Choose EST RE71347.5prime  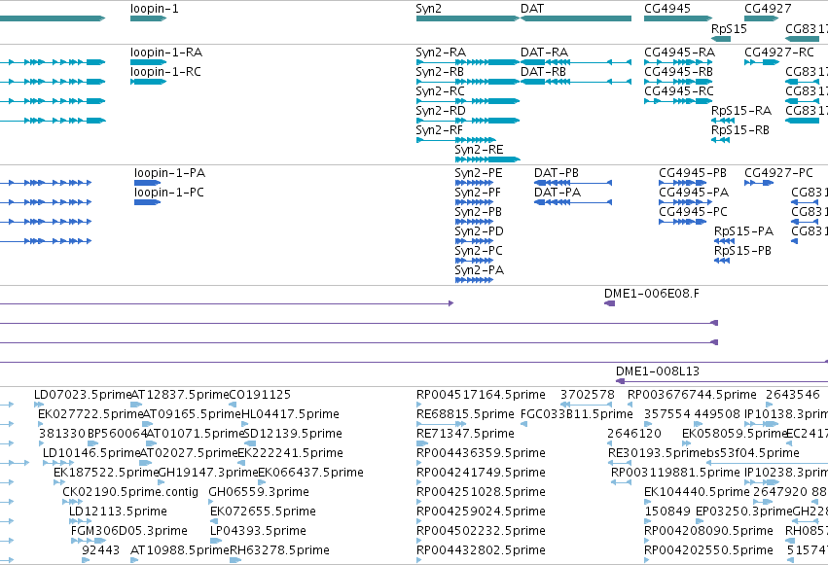pos(422,443)
